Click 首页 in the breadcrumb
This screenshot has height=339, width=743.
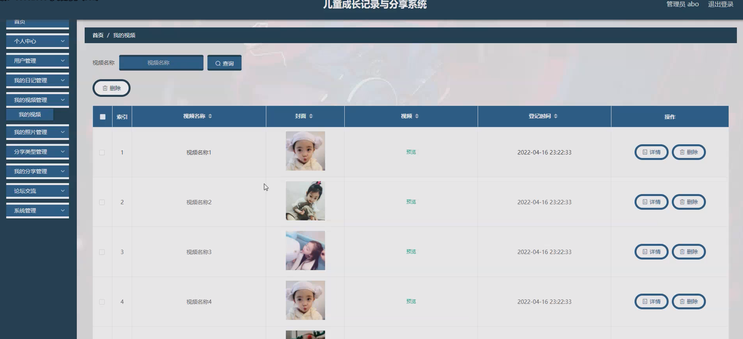point(98,36)
